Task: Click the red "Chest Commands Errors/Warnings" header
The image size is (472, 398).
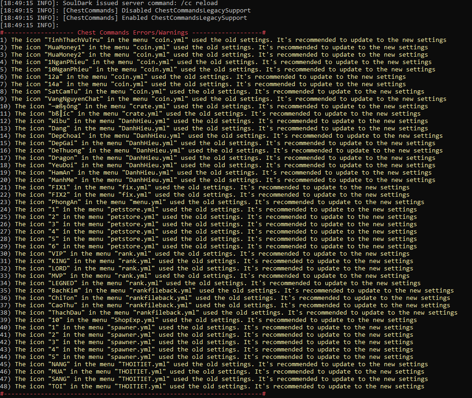Action: point(133,32)
